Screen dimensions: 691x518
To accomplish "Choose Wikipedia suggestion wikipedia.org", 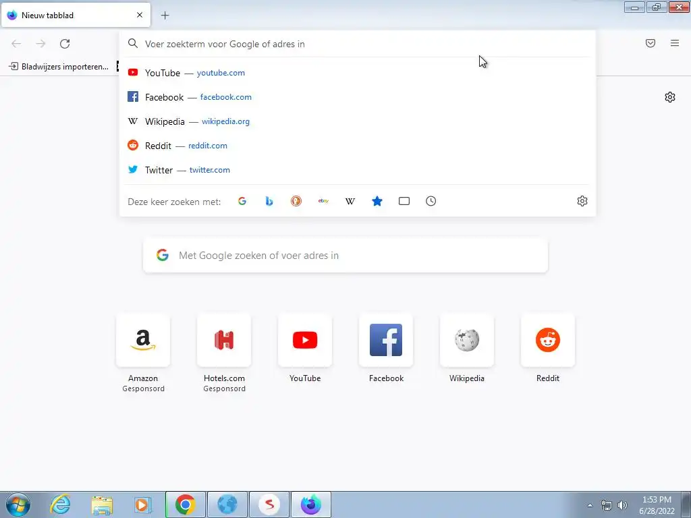I will pyautogui.click(x=358, y=121).
